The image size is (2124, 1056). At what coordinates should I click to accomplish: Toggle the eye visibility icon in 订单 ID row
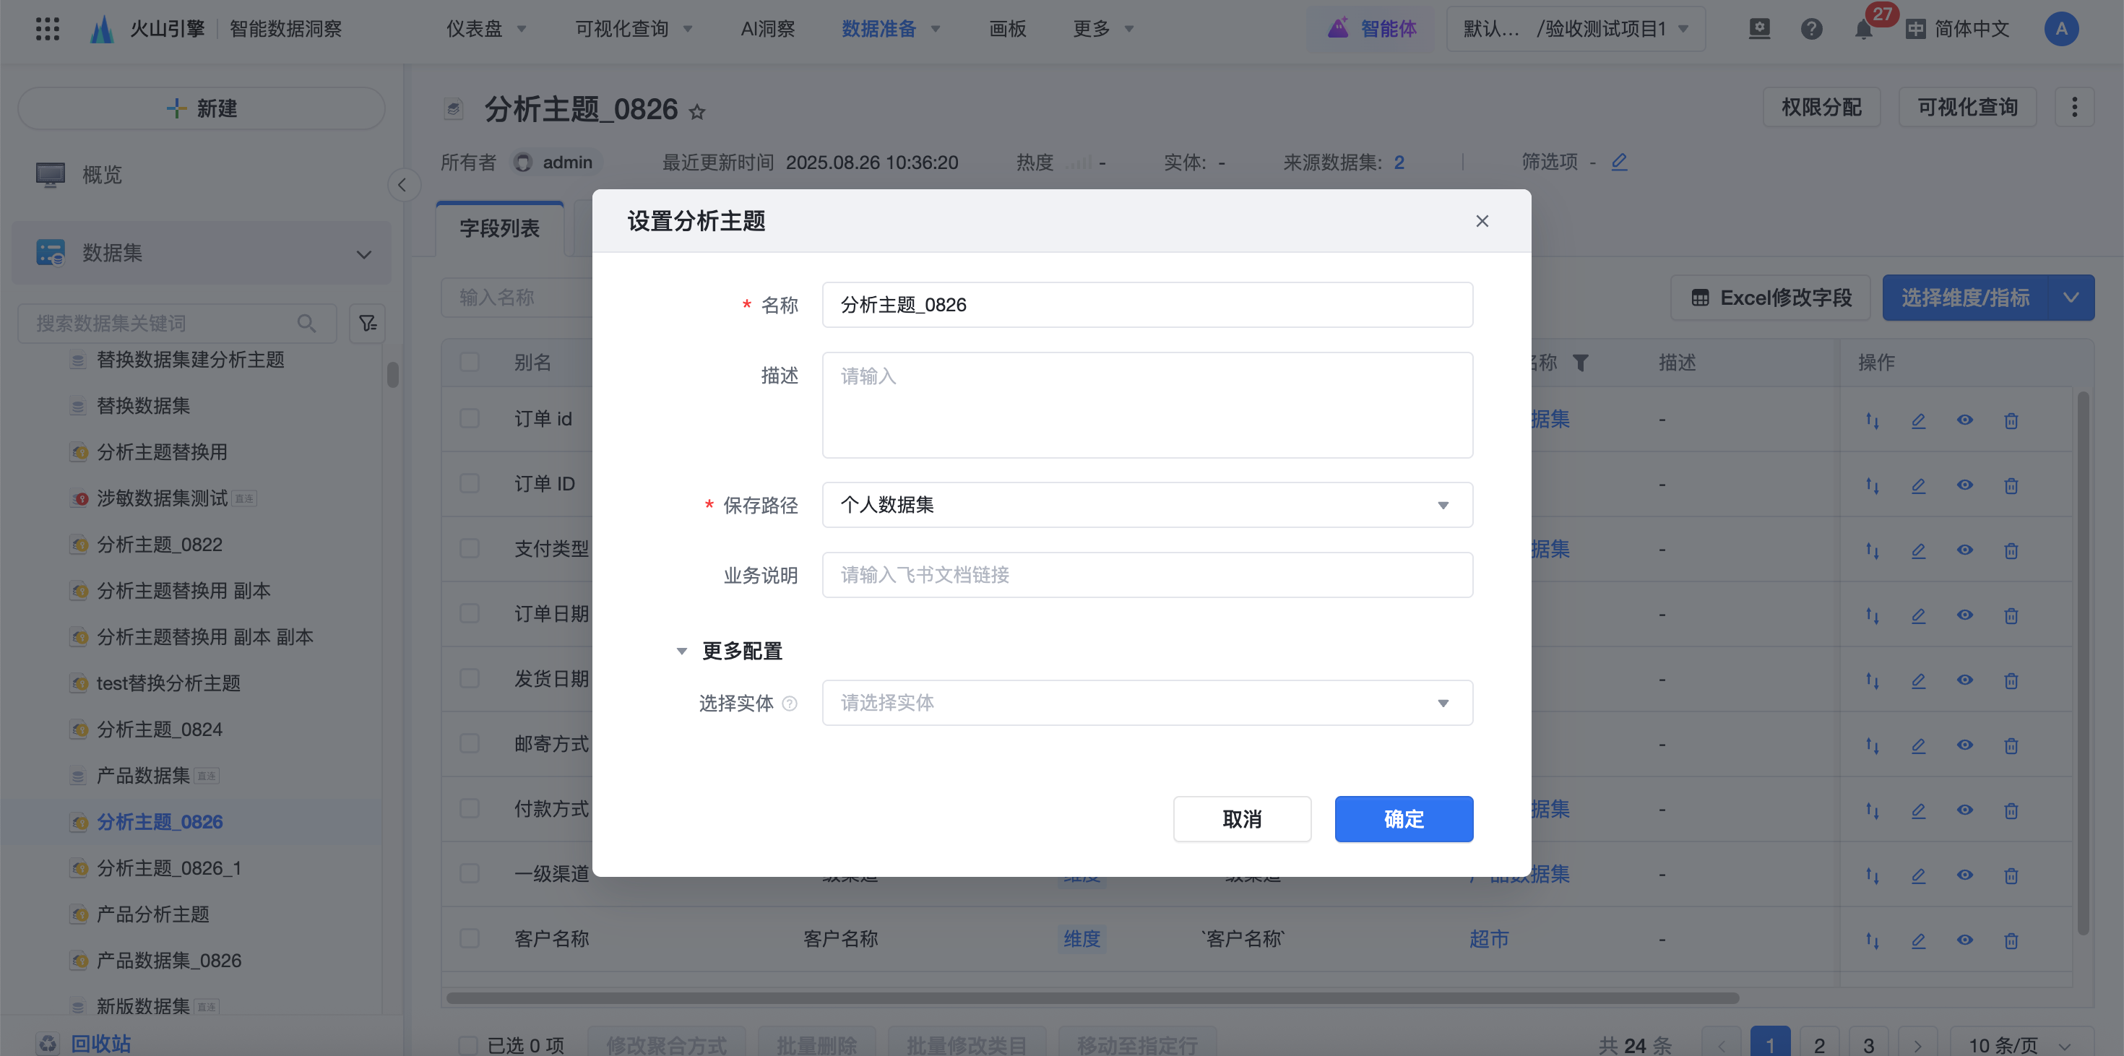click(1965, 485)
